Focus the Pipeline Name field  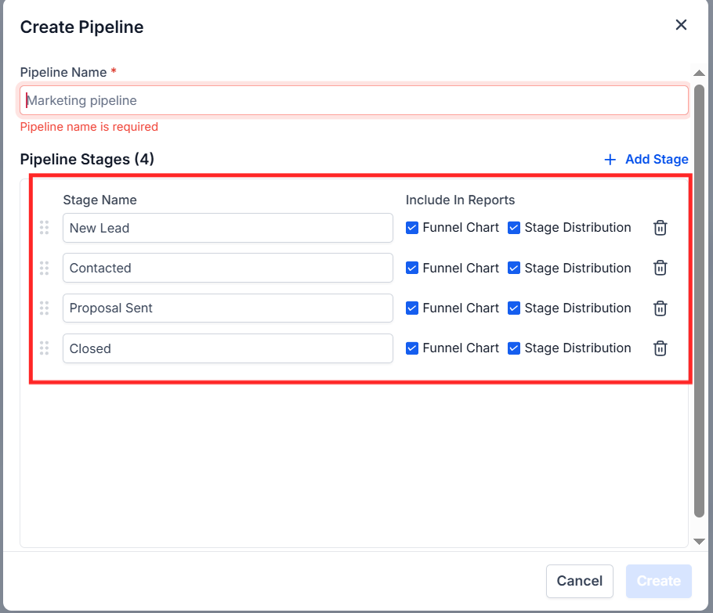(x=354, y=100)
